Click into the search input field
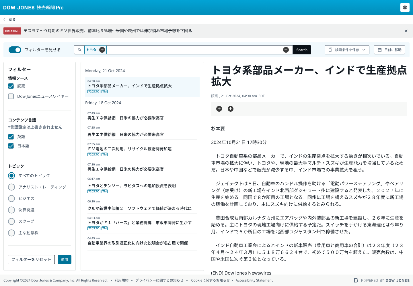This screenshot has width=413, height=286. [x=194, y=50]
